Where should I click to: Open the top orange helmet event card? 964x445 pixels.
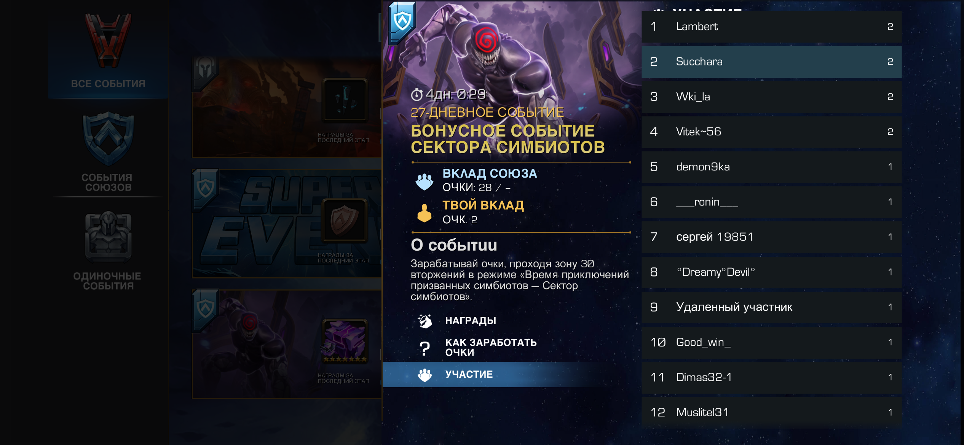287,108
